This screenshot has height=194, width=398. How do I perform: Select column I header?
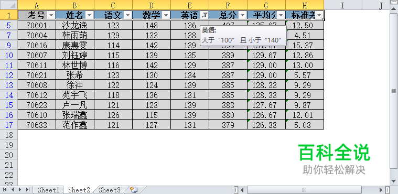point(343,5)
